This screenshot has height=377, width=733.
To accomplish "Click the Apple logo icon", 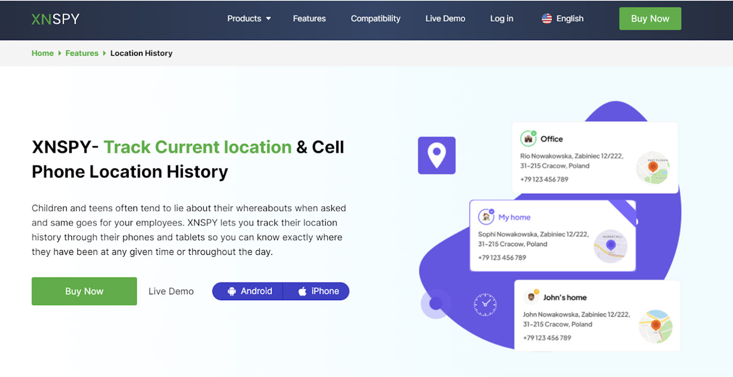I will pos(302,291).
